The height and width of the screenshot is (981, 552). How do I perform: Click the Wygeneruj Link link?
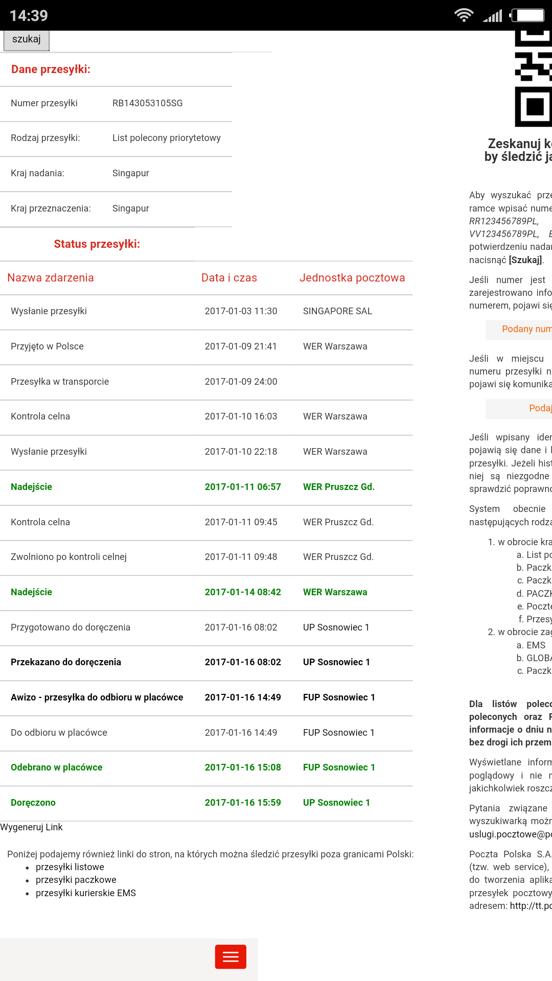pos(32,827)
